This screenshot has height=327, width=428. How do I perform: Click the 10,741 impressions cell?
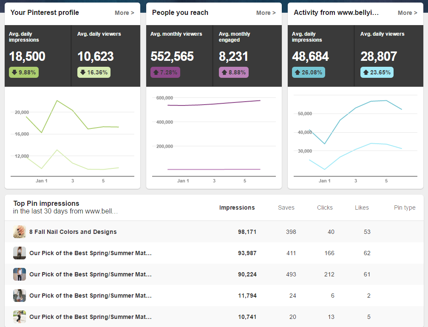247,317
